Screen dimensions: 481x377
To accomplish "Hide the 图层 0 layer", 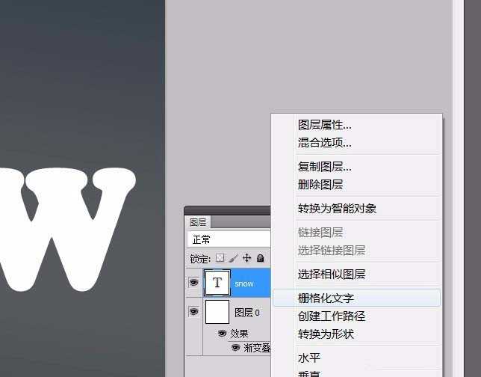I will coord(193,312).
